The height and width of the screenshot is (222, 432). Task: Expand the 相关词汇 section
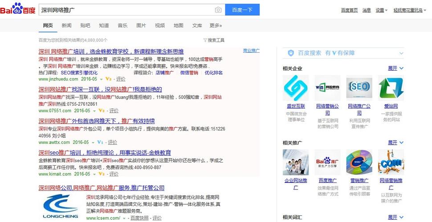395,217
